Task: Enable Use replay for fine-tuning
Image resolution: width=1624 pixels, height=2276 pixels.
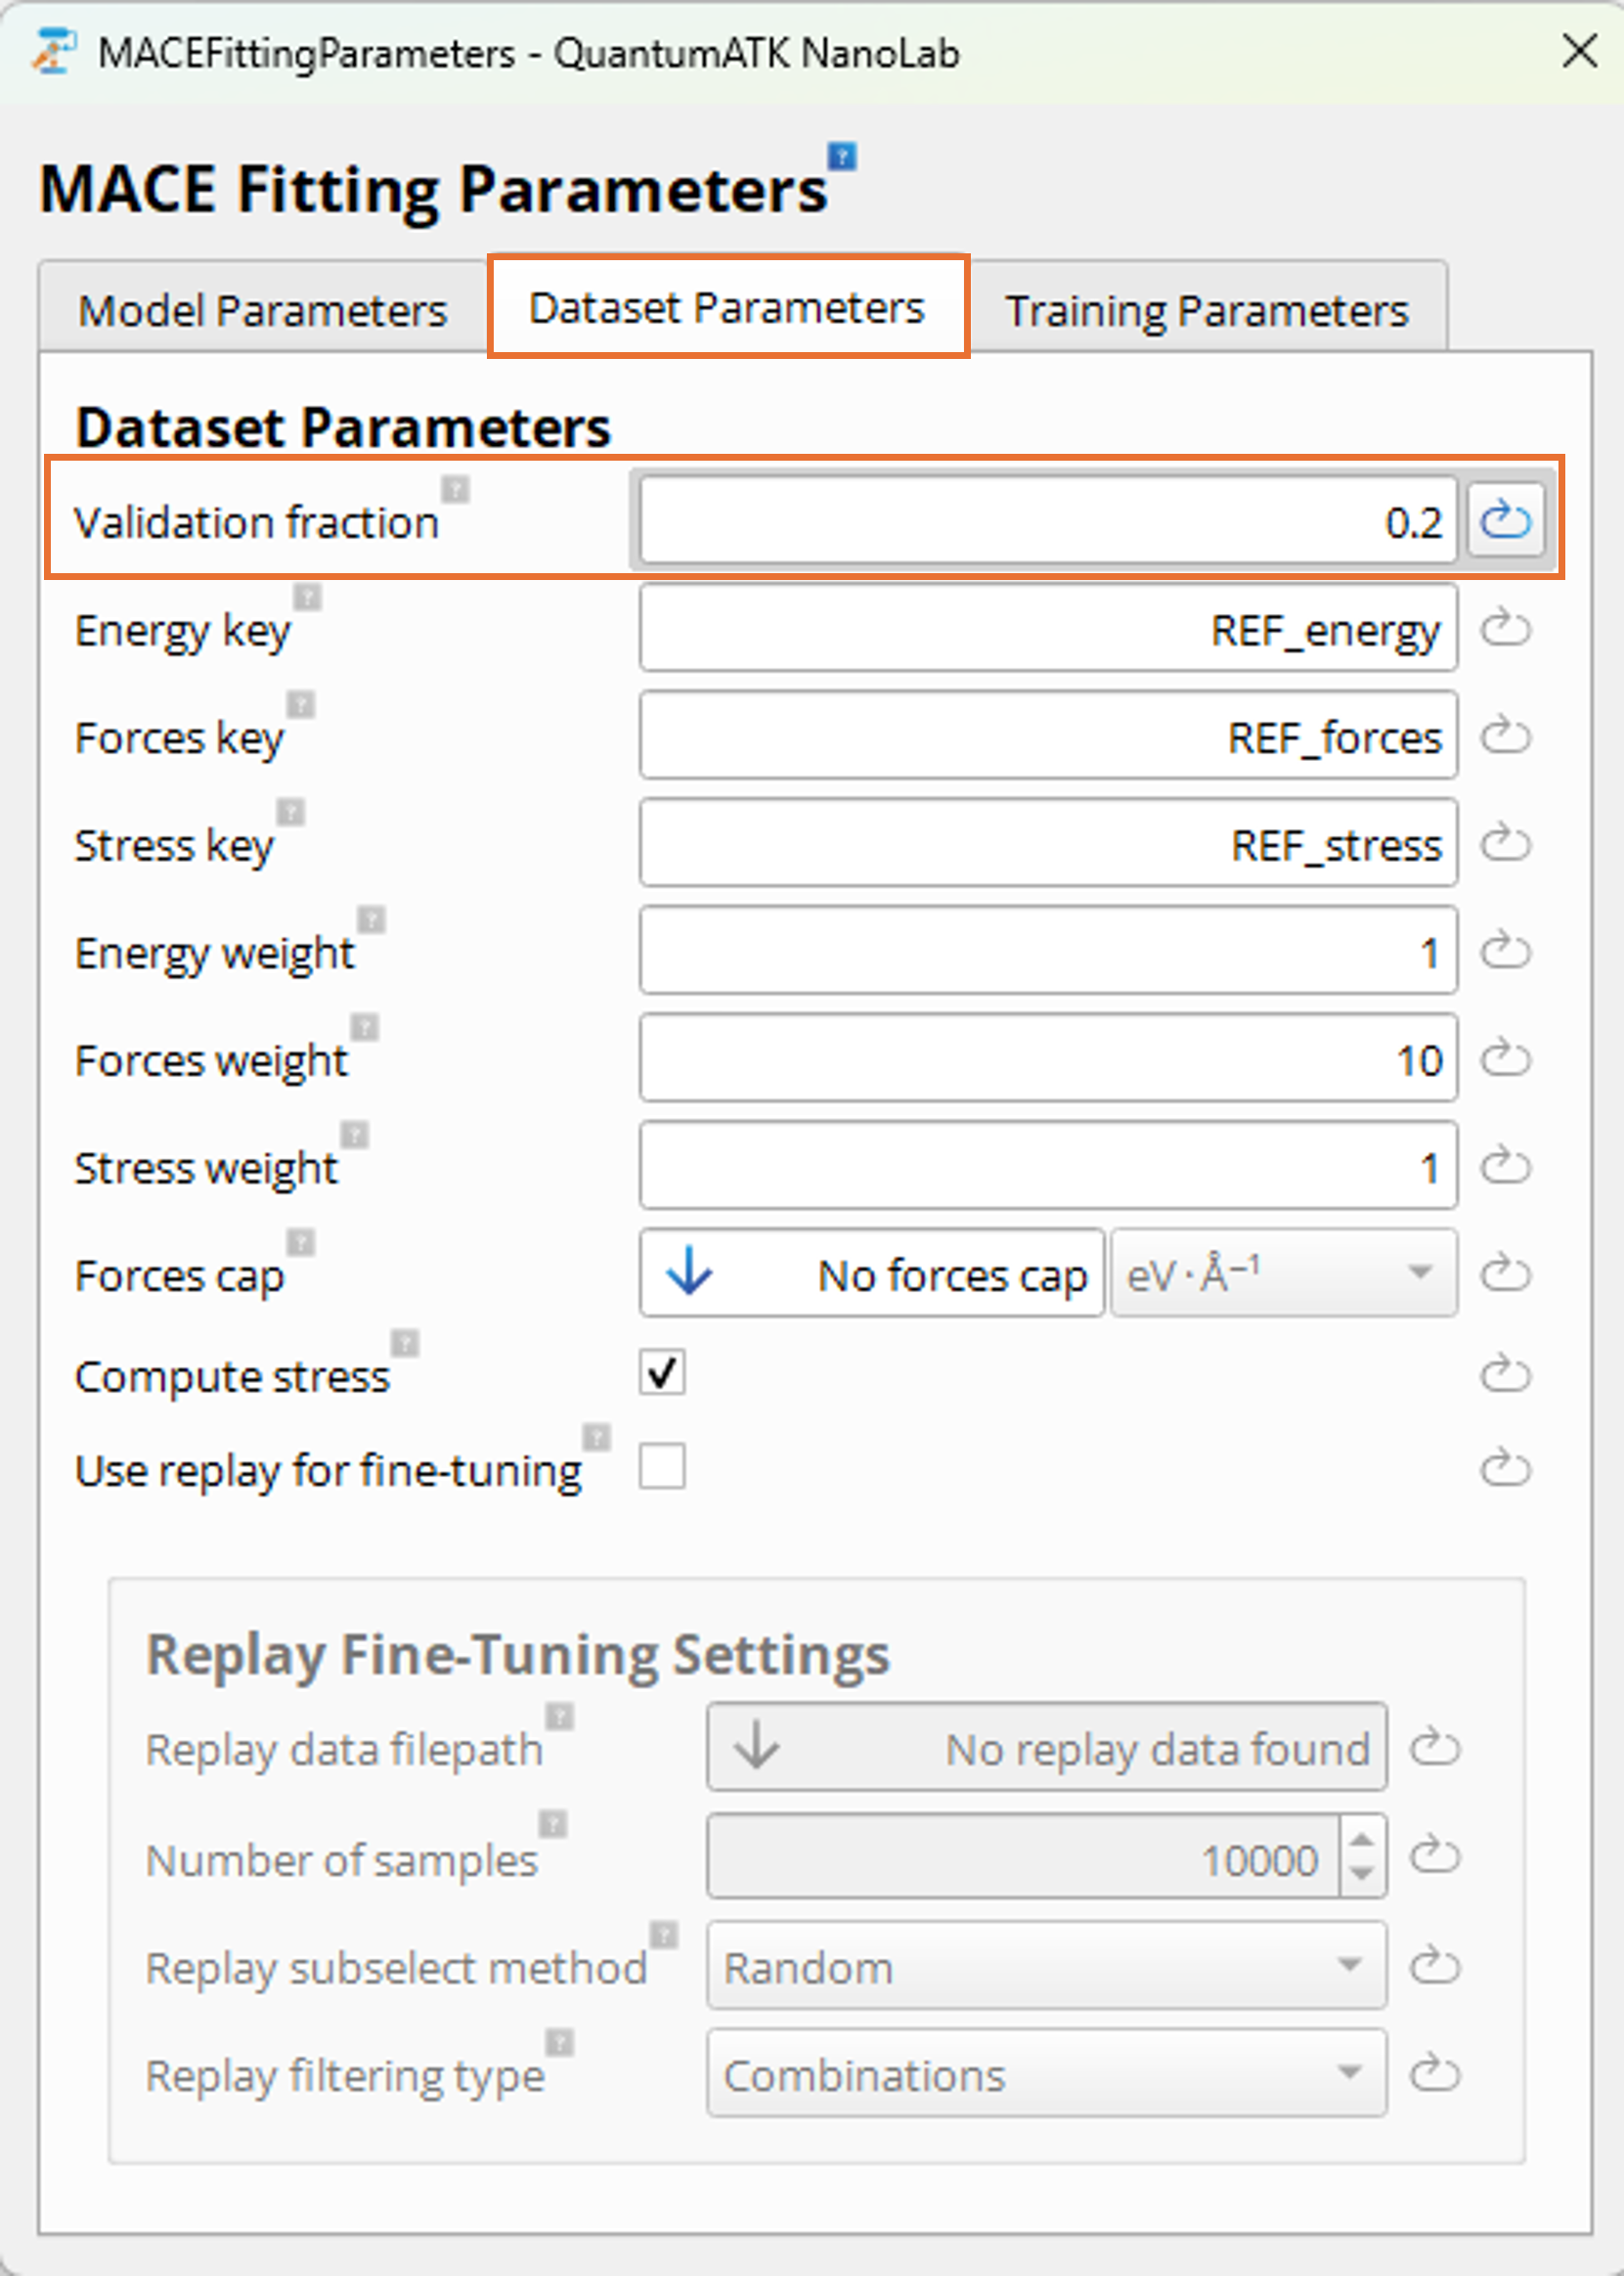Action: (662, 1467)
